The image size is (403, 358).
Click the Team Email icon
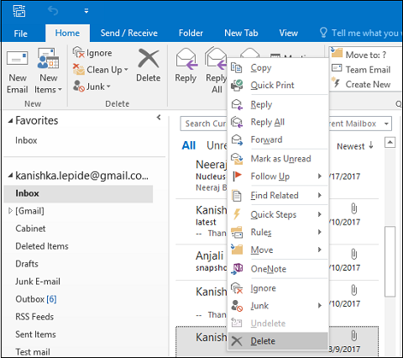(x=337, y=68)
